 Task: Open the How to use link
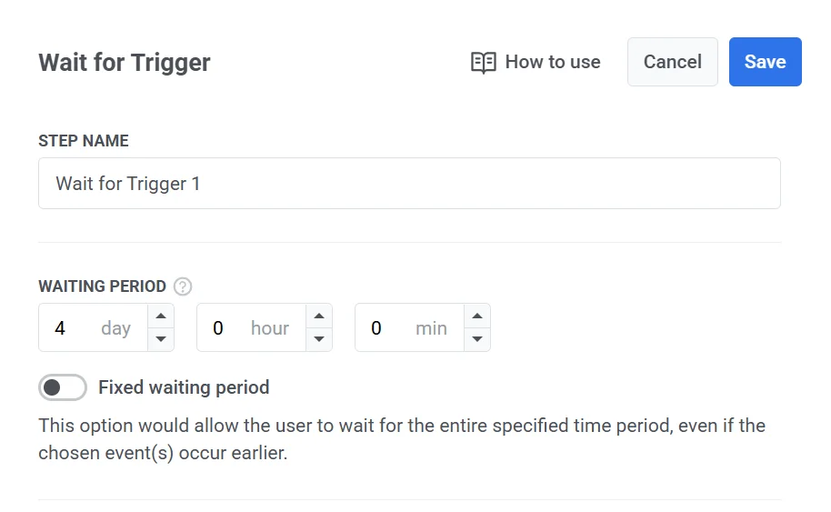coord(552,62)
